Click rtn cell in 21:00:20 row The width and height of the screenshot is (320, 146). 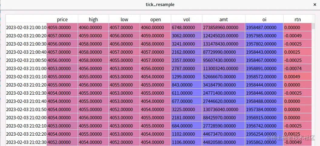point(298,36)
